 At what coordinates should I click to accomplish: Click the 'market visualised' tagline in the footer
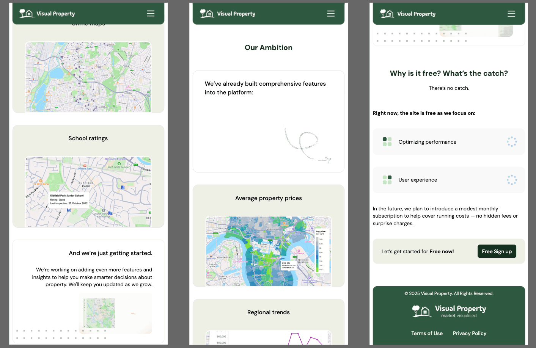coord(459,315)
